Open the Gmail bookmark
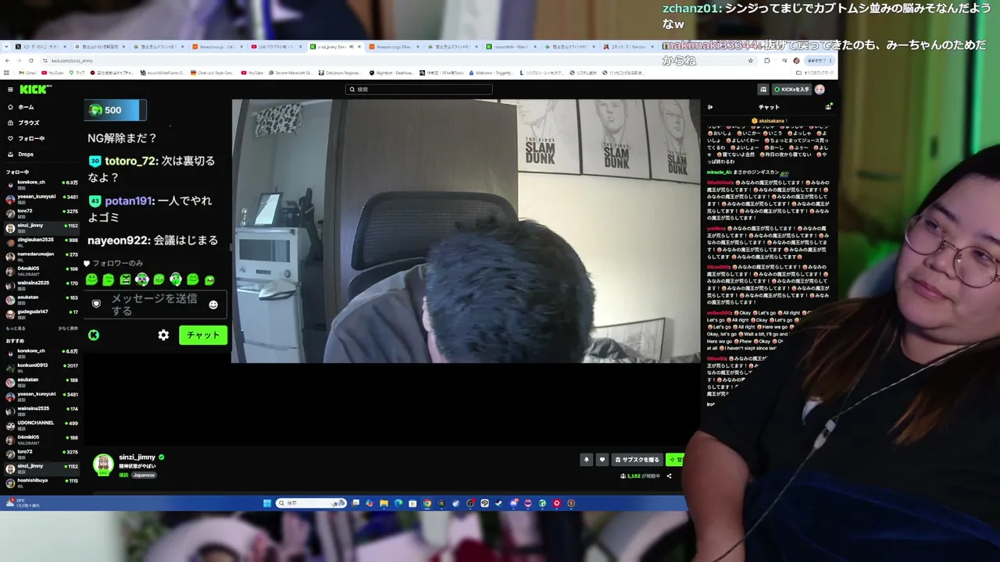 click(27, 73)
